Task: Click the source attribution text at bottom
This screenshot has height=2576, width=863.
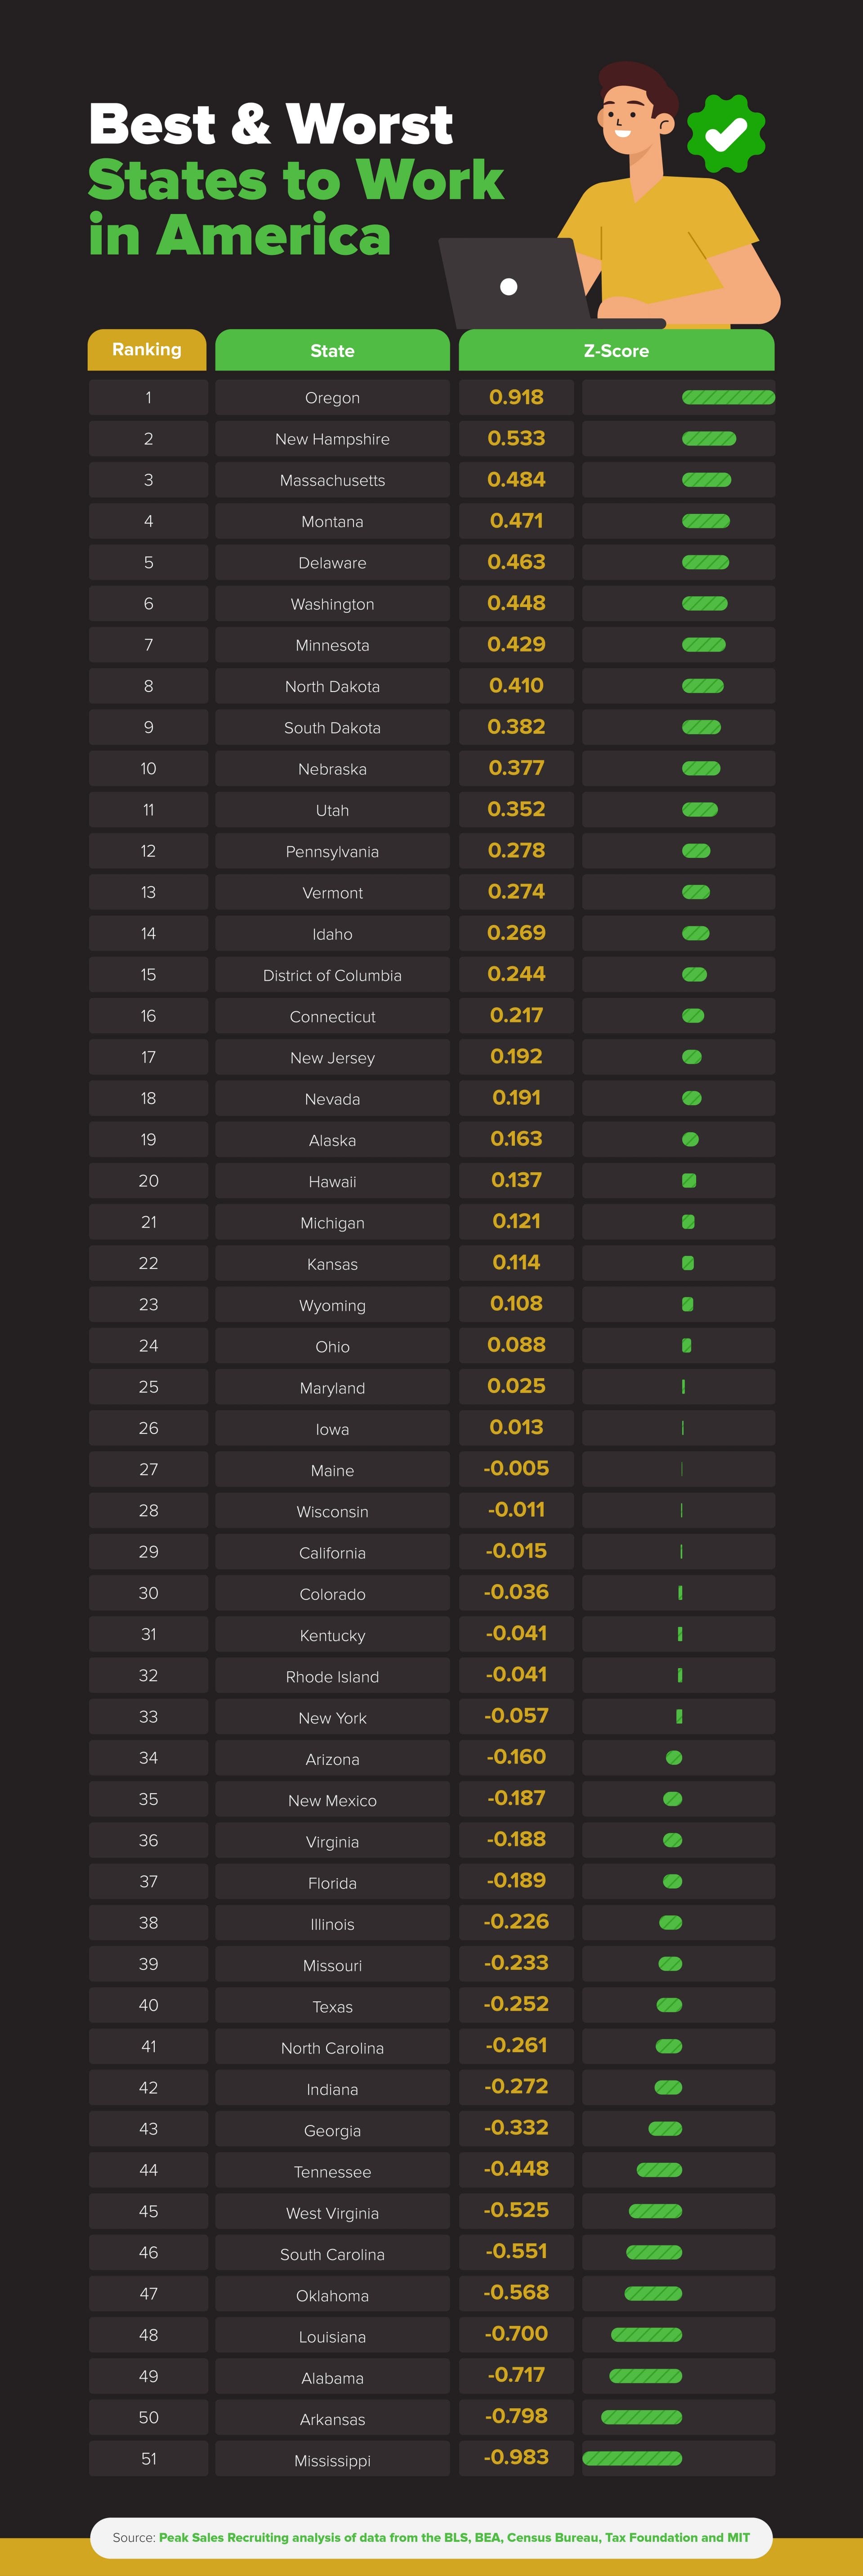Action: click(x=431, y=2537)
